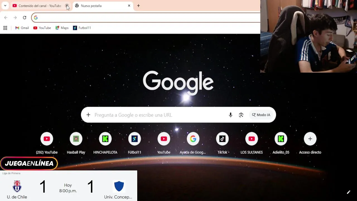Click the Univ. Concepción team shield
Viewport: 357px width, 201px height.
pos(119,186)
